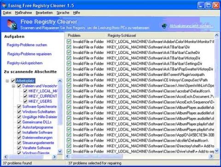Click results list horizontal scrollbar thumb
The height and width of the screenshot is (167, 221).
click(x=97, y=156)
